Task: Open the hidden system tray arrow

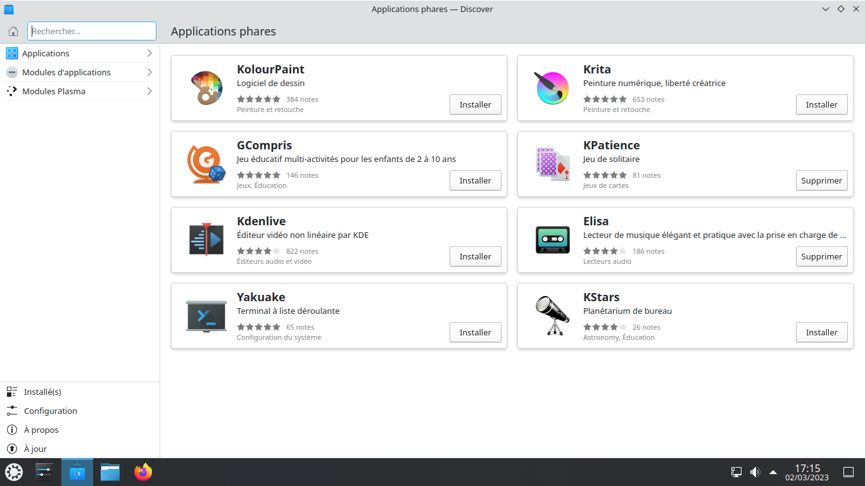Action: (773, 471)
